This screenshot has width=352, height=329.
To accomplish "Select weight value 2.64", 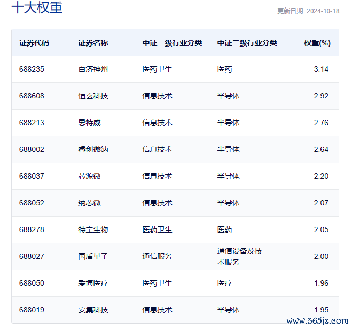I will tap(321, 149).
